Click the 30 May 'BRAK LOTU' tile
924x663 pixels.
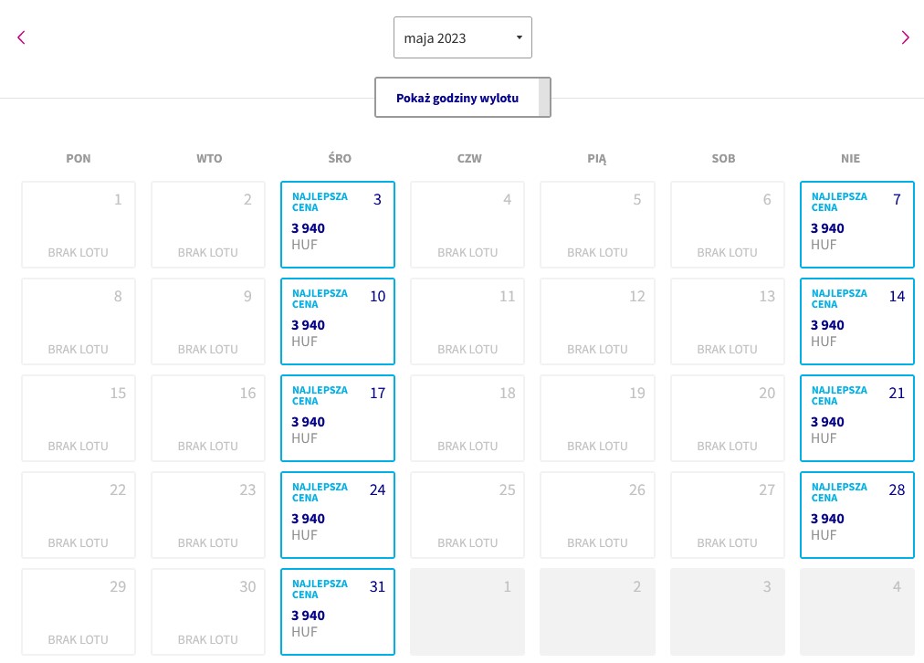tap(208, 612)
